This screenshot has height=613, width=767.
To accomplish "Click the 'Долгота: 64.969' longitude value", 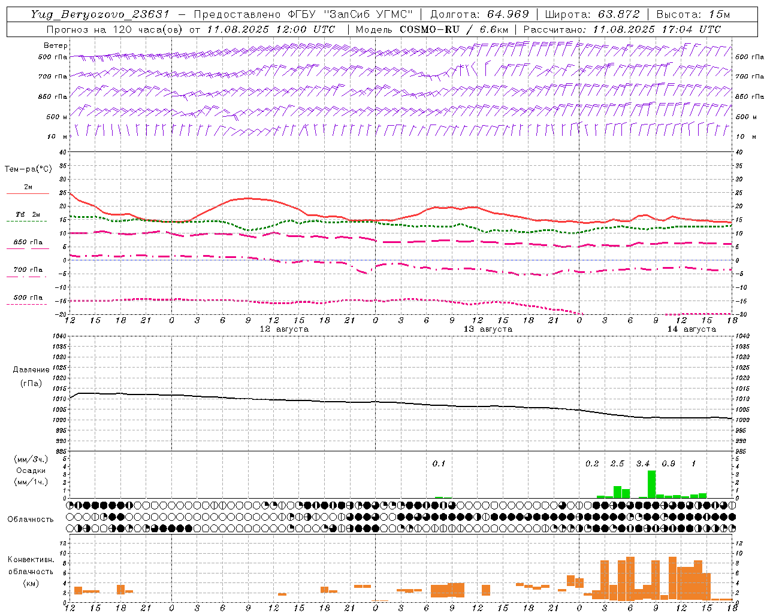I will tap(479, 14).
